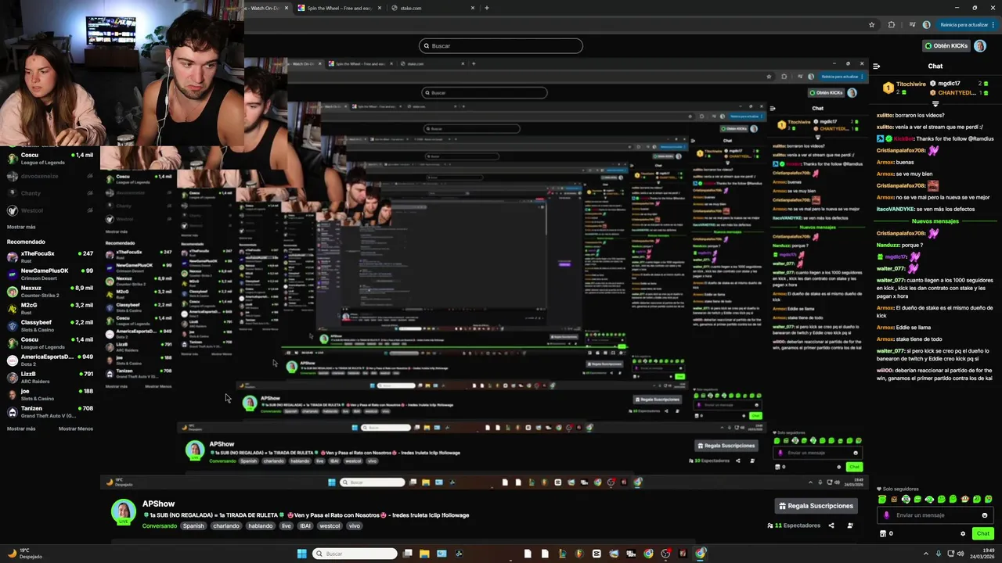Switch to Spin the Wheel tab
1002x563 pixels.
[339, 8]
